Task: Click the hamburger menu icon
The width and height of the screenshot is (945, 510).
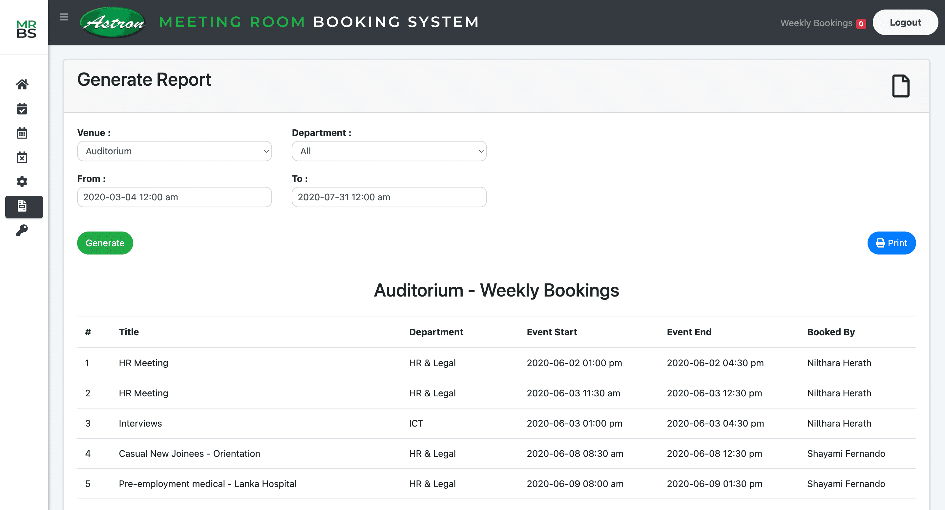Action: point(64,17)
